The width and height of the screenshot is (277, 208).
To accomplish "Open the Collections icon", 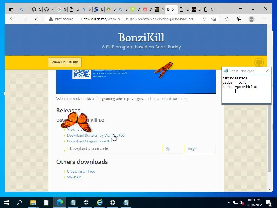I will click(239, 19).
